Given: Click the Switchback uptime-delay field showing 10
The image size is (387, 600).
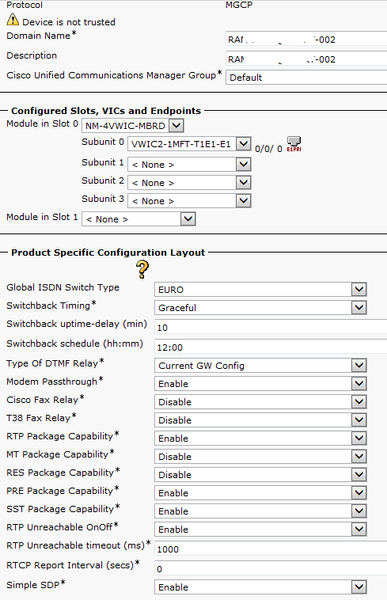Looking at the screenshot, I should (x=271, y=327).
